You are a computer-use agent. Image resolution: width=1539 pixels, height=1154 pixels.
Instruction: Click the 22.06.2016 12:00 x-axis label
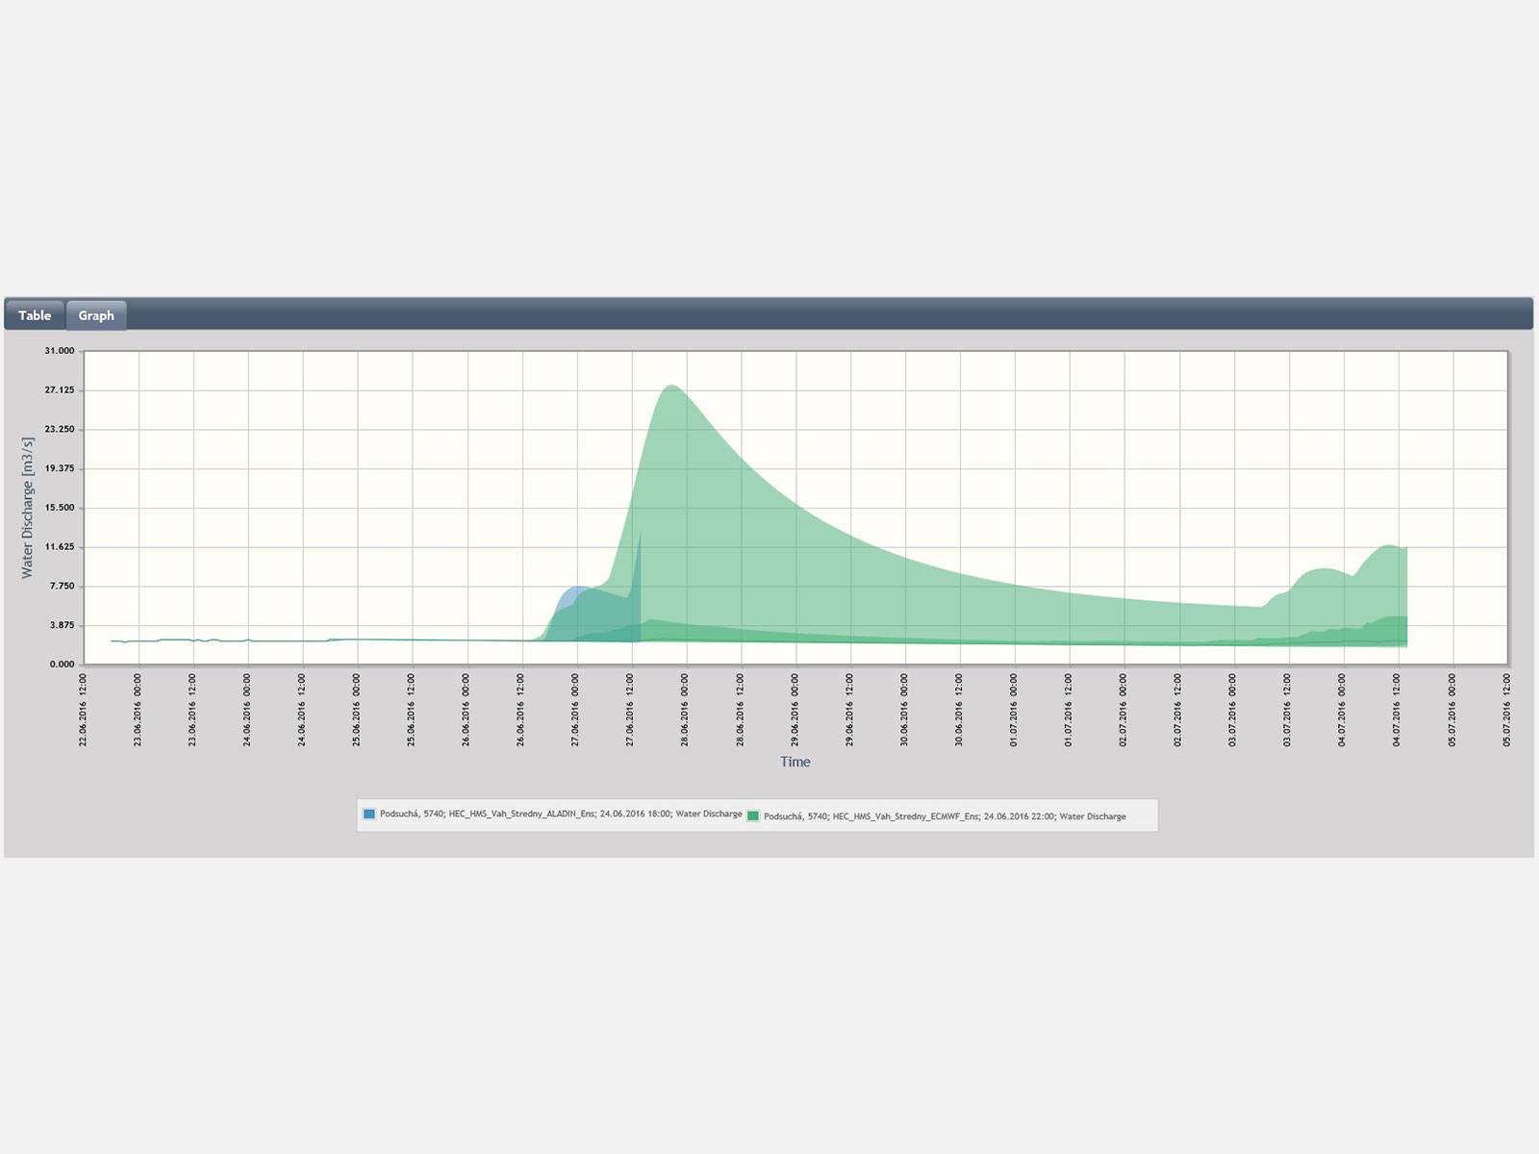click(84, 710)
